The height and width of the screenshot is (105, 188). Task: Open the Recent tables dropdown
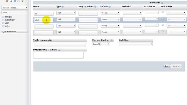point(14,8)
